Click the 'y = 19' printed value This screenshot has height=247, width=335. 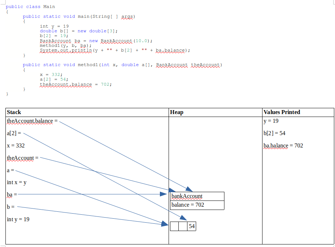pos(271,121)
